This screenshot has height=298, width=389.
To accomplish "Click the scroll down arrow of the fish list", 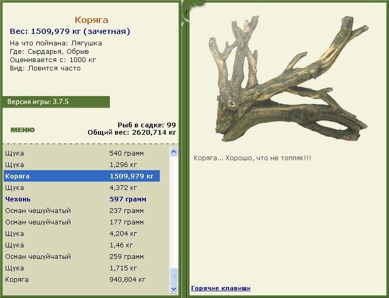I will coord(173,289).
